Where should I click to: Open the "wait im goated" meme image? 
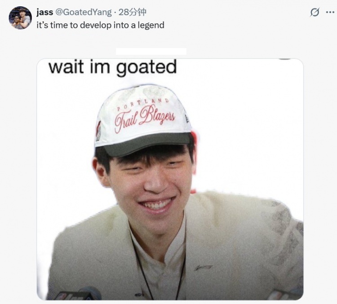(170, 180)
